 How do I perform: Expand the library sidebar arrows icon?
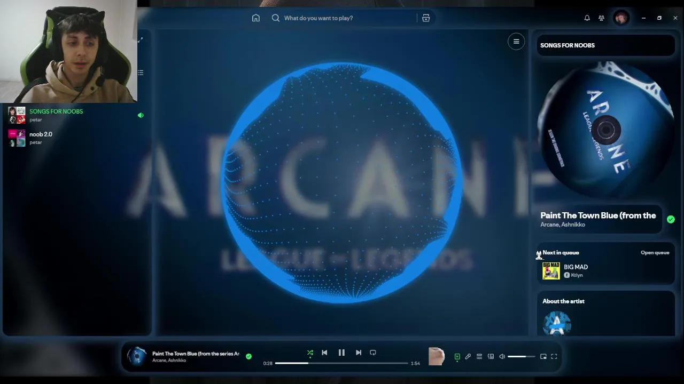click(x=141, y=40)
